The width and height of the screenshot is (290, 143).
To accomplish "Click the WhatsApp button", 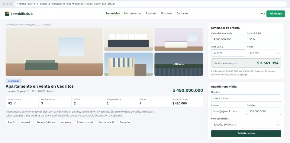I will tap(275, 14).
